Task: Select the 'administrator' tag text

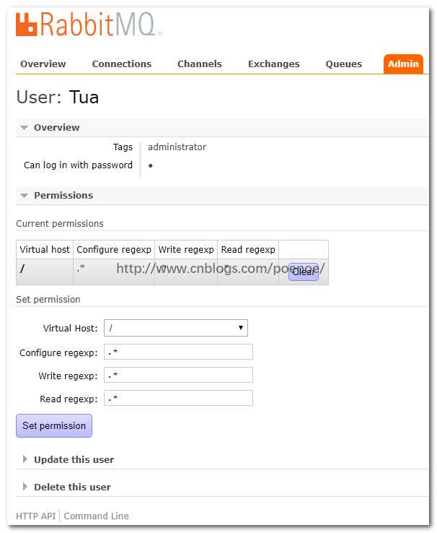Action: pos(177,147)
